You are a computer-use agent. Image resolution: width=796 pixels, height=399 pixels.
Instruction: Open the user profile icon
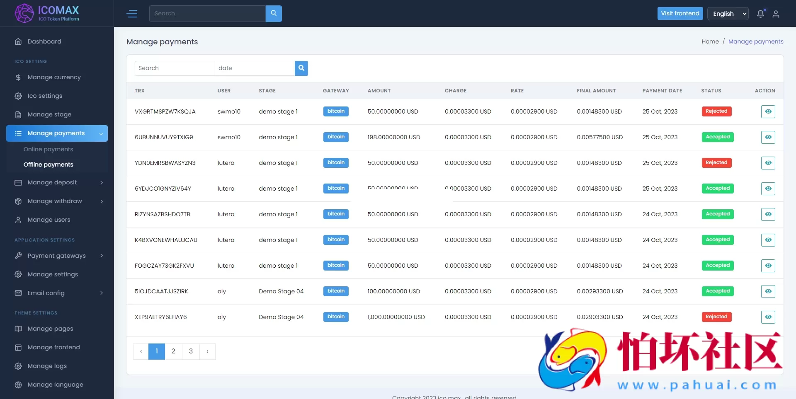pyautogui.click(x=776, y=14)
